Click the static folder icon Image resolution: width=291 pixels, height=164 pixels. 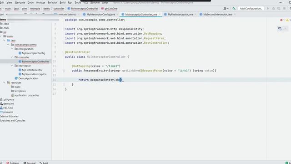click(x=12, y=87)
